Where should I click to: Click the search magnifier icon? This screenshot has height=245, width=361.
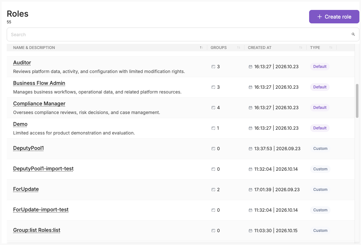tap(353, 34)
